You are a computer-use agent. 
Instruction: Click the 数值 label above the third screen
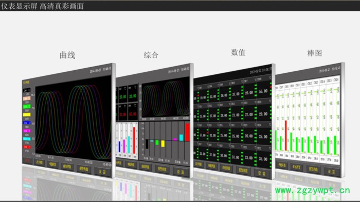[238, 52]
